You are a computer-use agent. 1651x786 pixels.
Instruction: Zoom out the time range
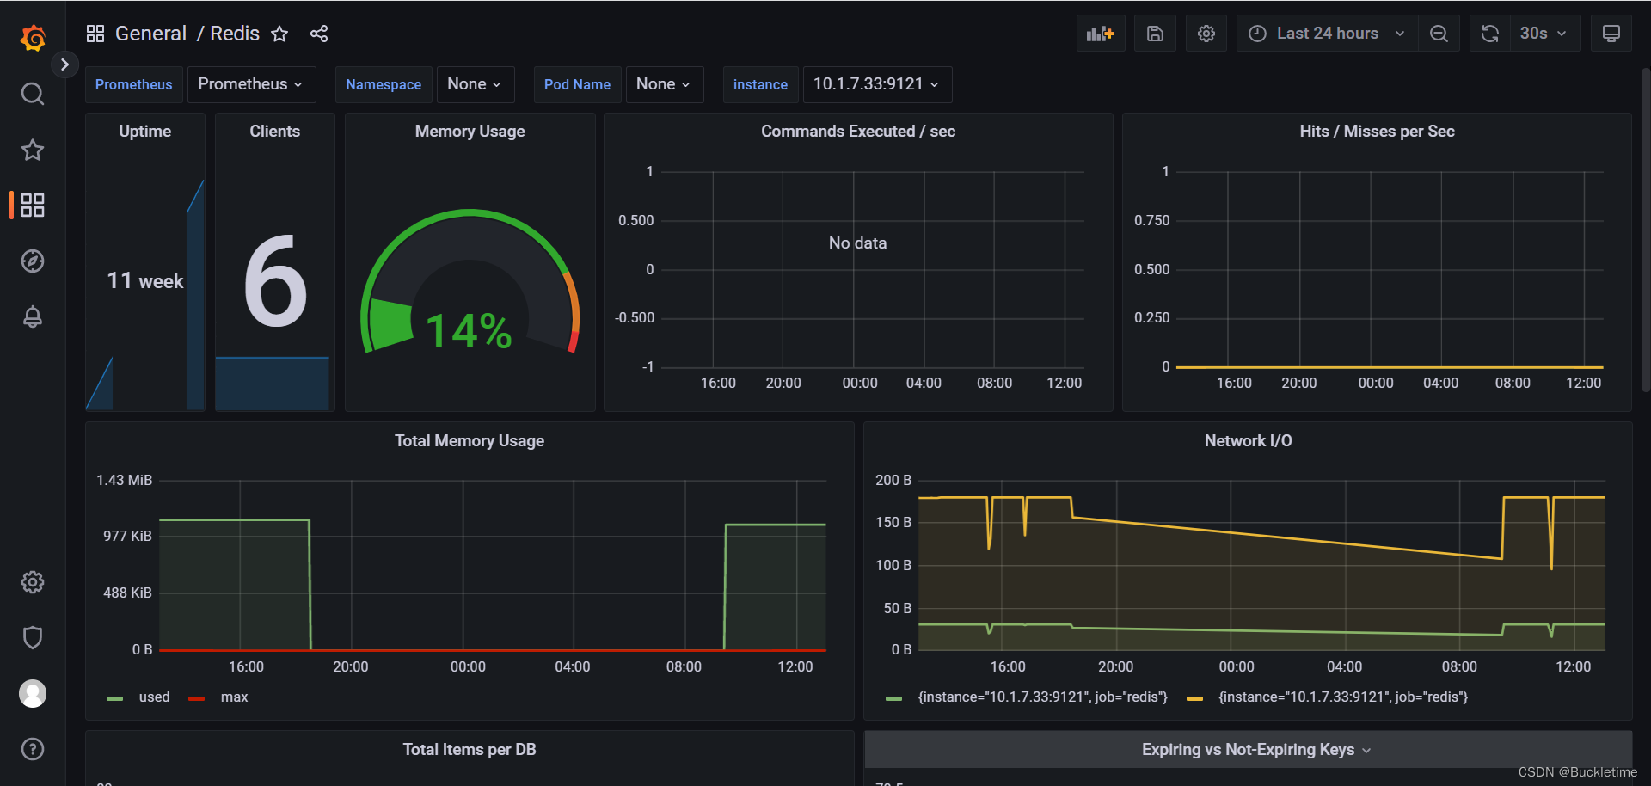point(1439,34)
